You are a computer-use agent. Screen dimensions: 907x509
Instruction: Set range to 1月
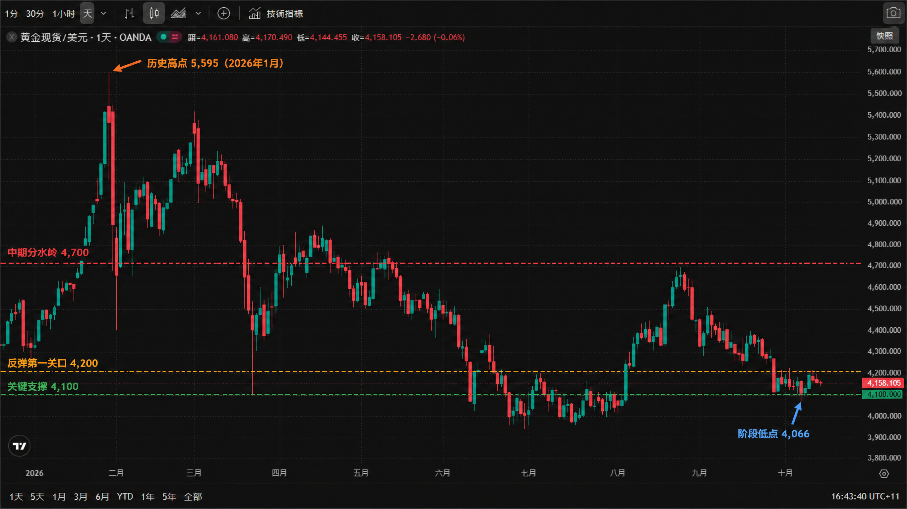tap(59, 497)
